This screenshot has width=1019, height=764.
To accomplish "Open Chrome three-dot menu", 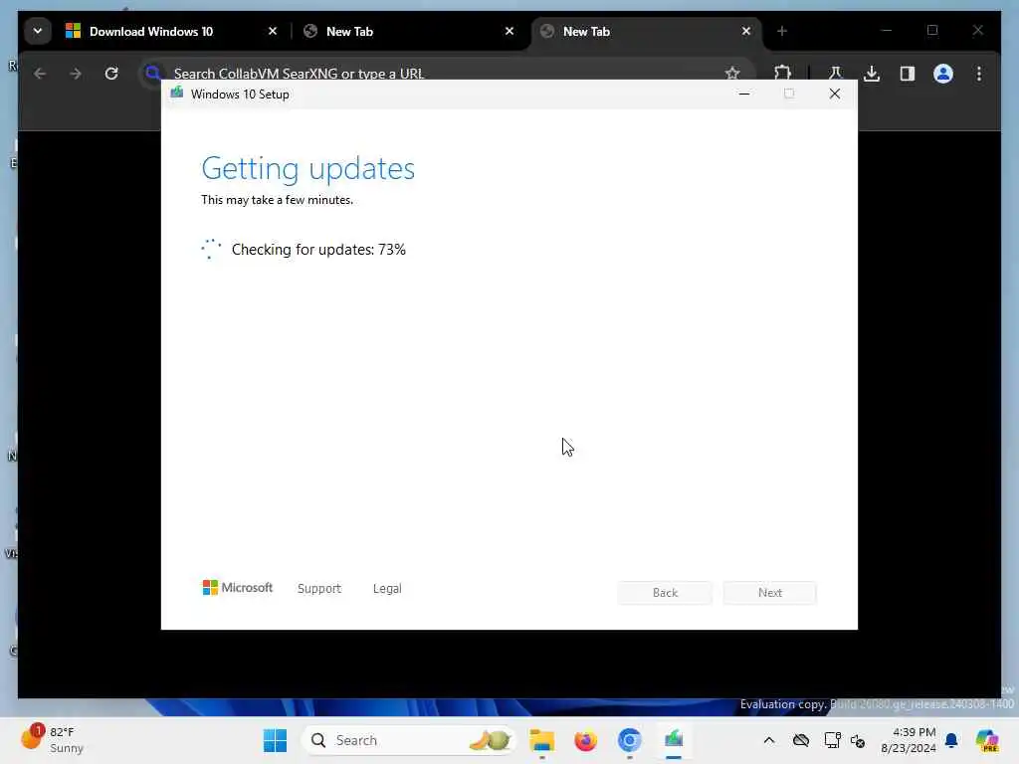I will tap(979, 74).
